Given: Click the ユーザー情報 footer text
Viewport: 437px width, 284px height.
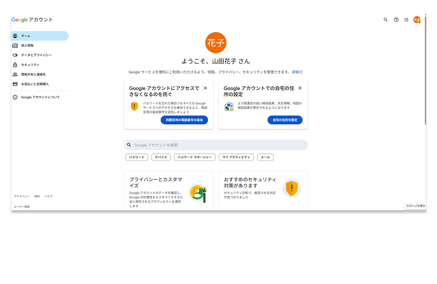Looking at the screenshot, I should [22, 207].
